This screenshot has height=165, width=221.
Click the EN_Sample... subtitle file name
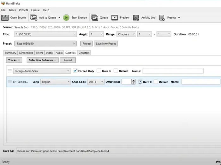click(21, 82)
